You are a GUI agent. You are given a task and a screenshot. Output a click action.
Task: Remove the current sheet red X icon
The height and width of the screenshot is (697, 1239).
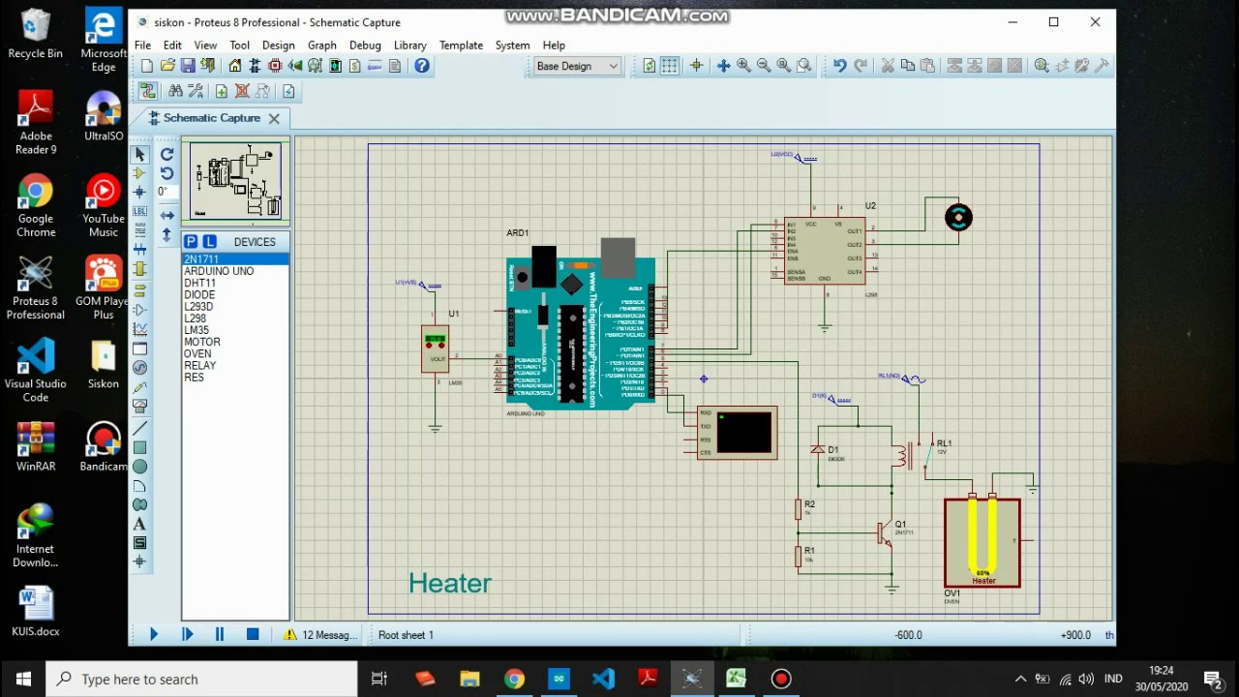point(242,91)
